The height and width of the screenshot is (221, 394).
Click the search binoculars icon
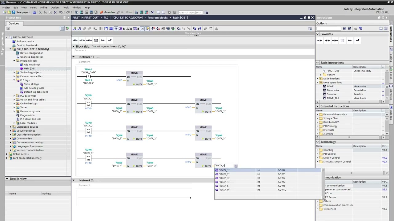(207, 12)
